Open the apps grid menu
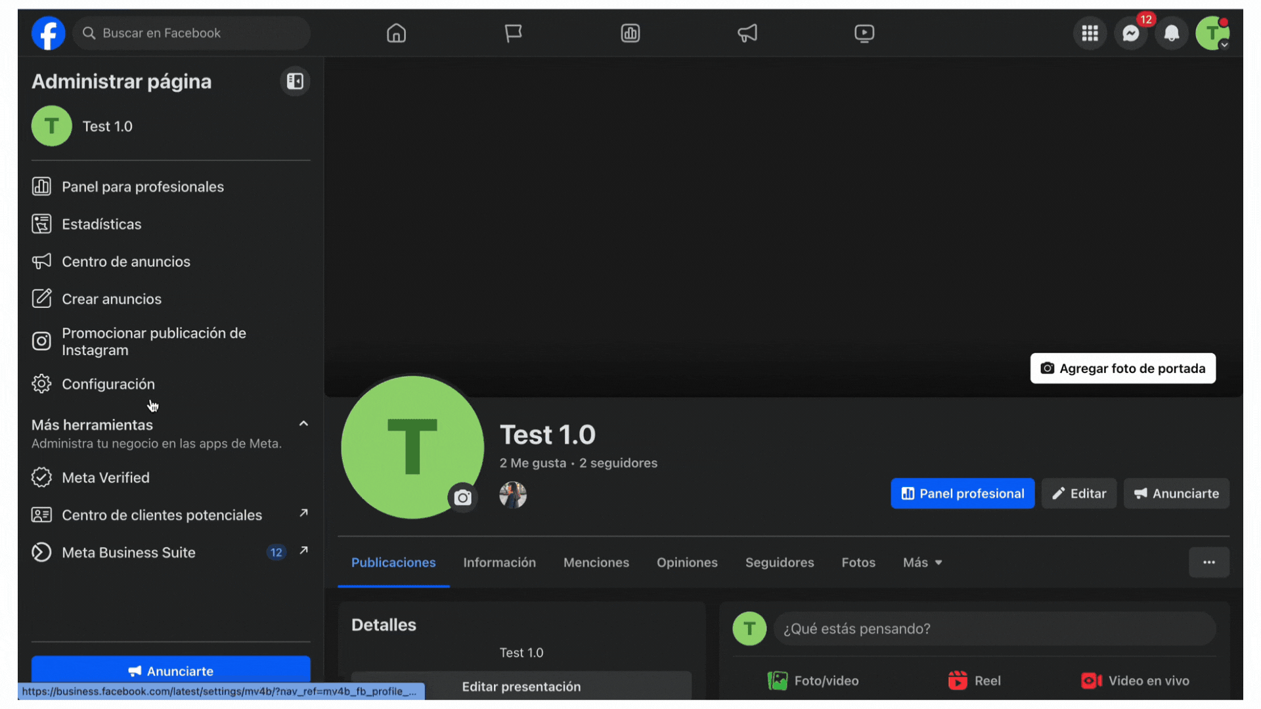 1090,33
